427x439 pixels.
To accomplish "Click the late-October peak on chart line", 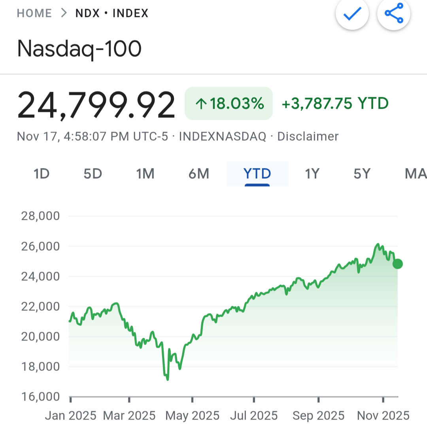I will [378, 244].
